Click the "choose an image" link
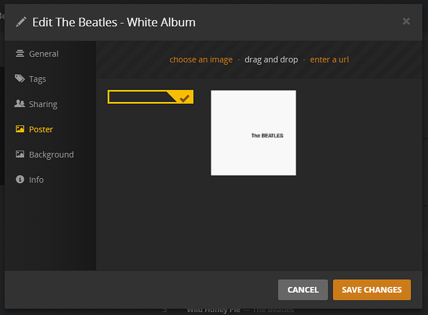428x315 pixels. tap(201, 60)
